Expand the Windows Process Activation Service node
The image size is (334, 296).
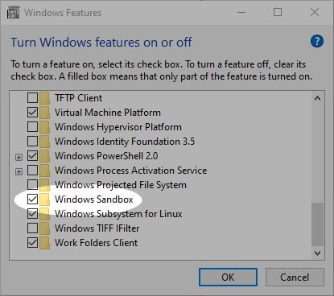coord(19,171)
